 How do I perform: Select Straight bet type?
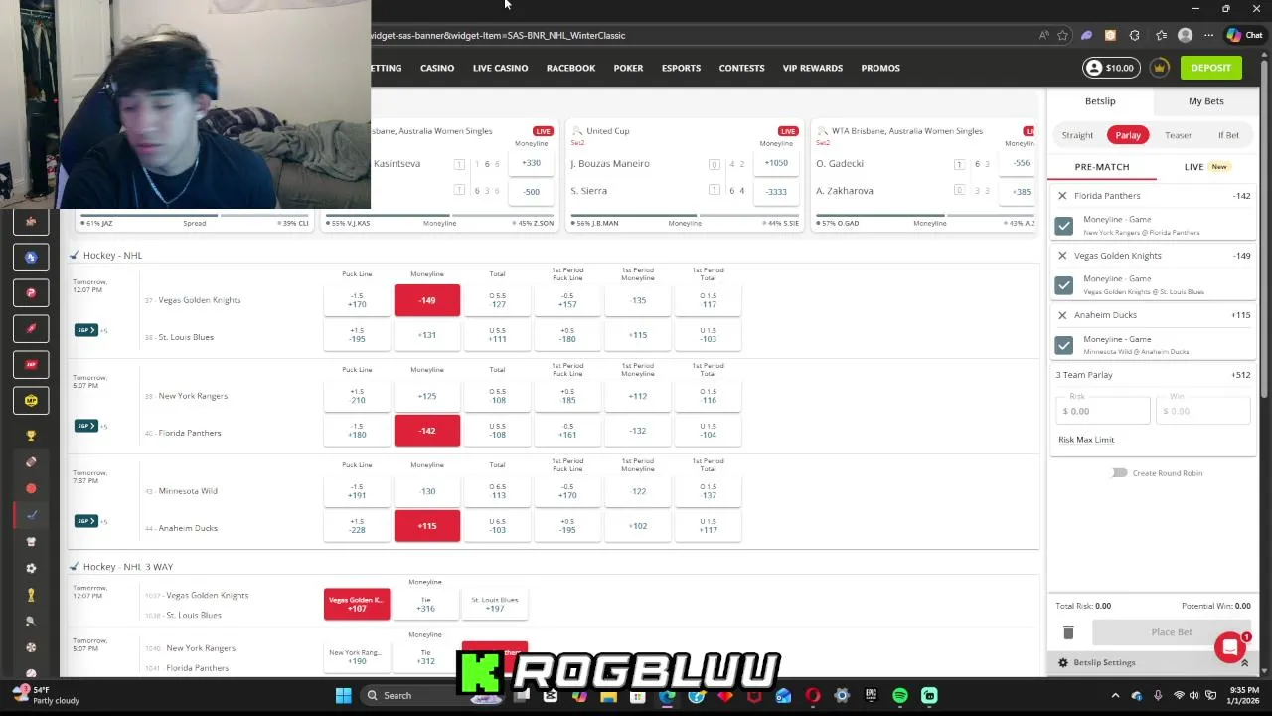[1077, 135]
